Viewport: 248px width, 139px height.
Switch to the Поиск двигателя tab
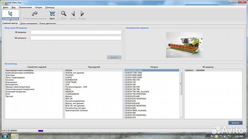47,23
